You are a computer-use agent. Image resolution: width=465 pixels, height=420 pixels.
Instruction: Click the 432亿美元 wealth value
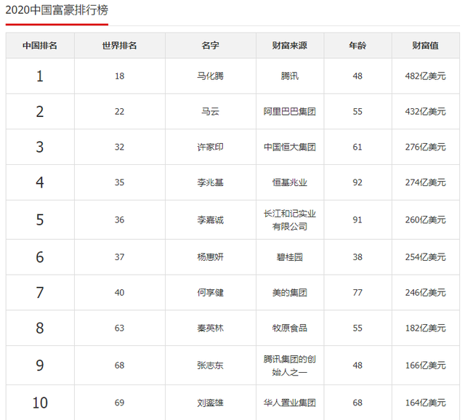tap(426, 112)
